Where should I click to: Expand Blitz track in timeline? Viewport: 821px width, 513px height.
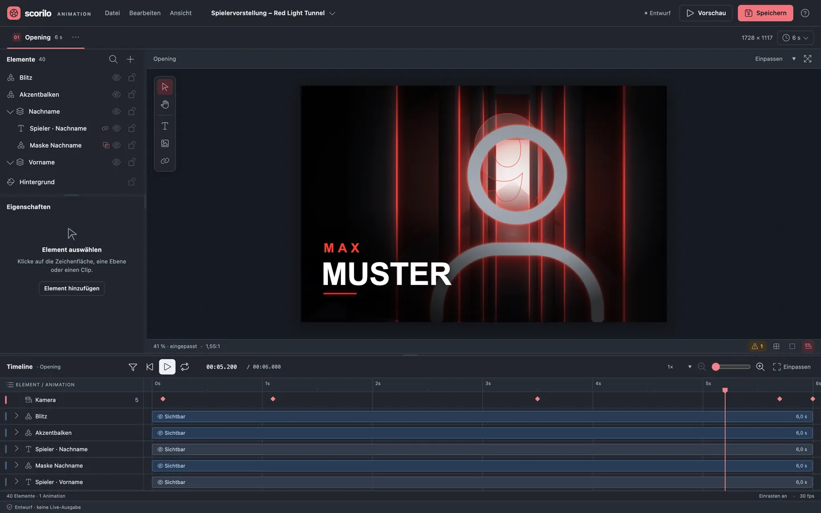point(17,416)
